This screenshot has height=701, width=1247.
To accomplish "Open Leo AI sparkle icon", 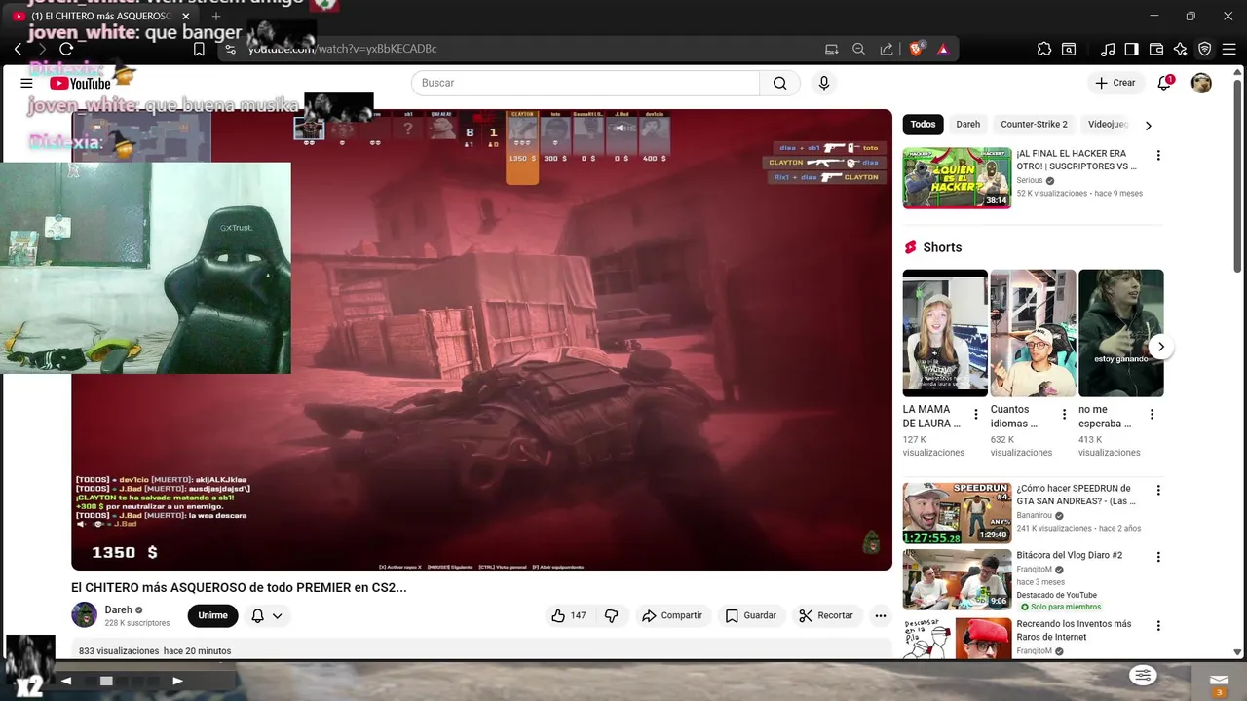I will pos(1180,49).
